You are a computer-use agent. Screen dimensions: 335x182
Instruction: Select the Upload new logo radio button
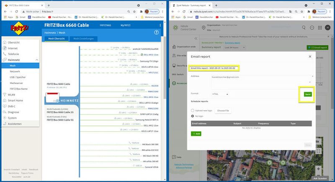click(x=193, y=110)
